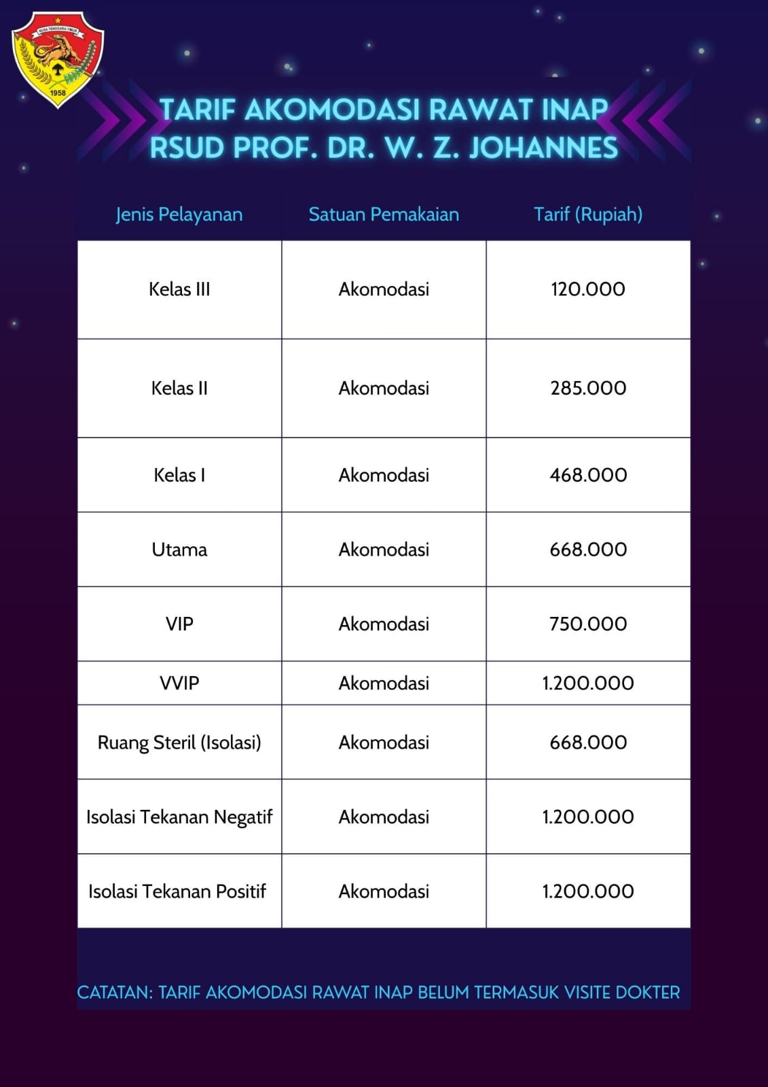Click the Nusa Tenggara Timur crest logo

pyautogui.click(x=58, y=61)
